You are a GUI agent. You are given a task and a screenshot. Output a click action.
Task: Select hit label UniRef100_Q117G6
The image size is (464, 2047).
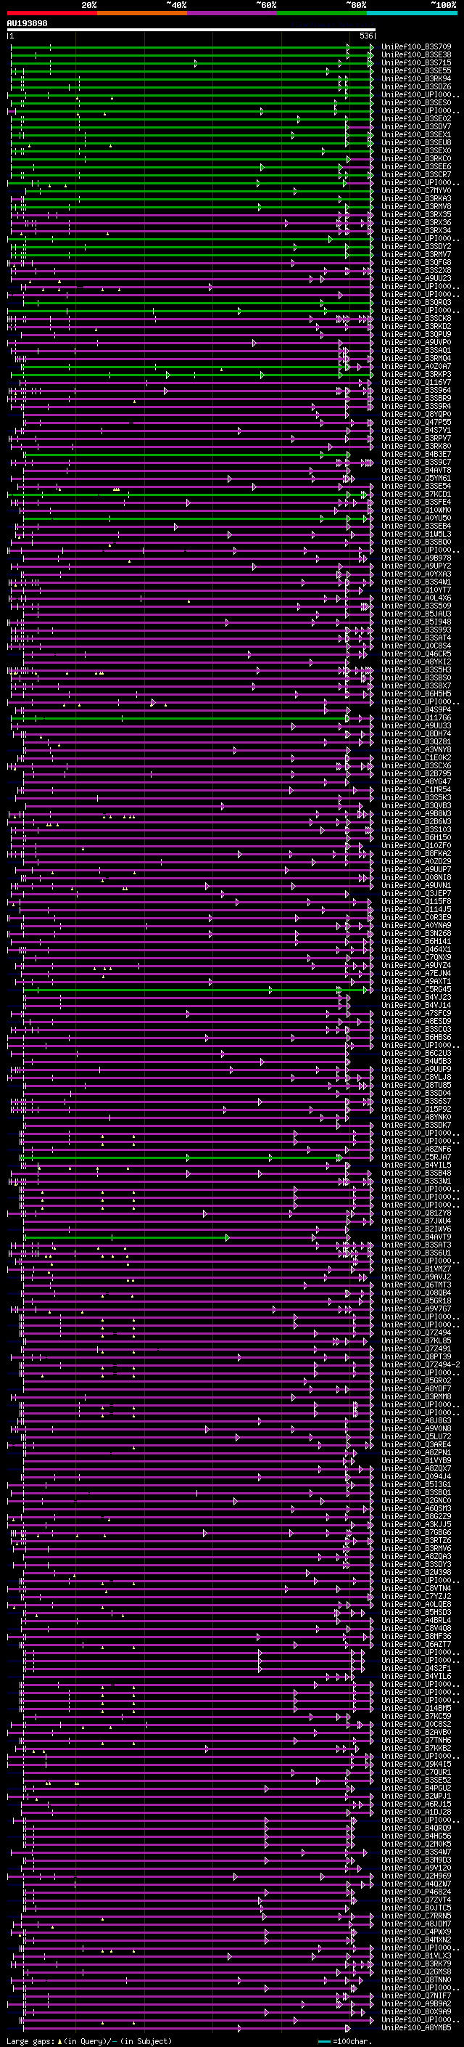point(416,717)
